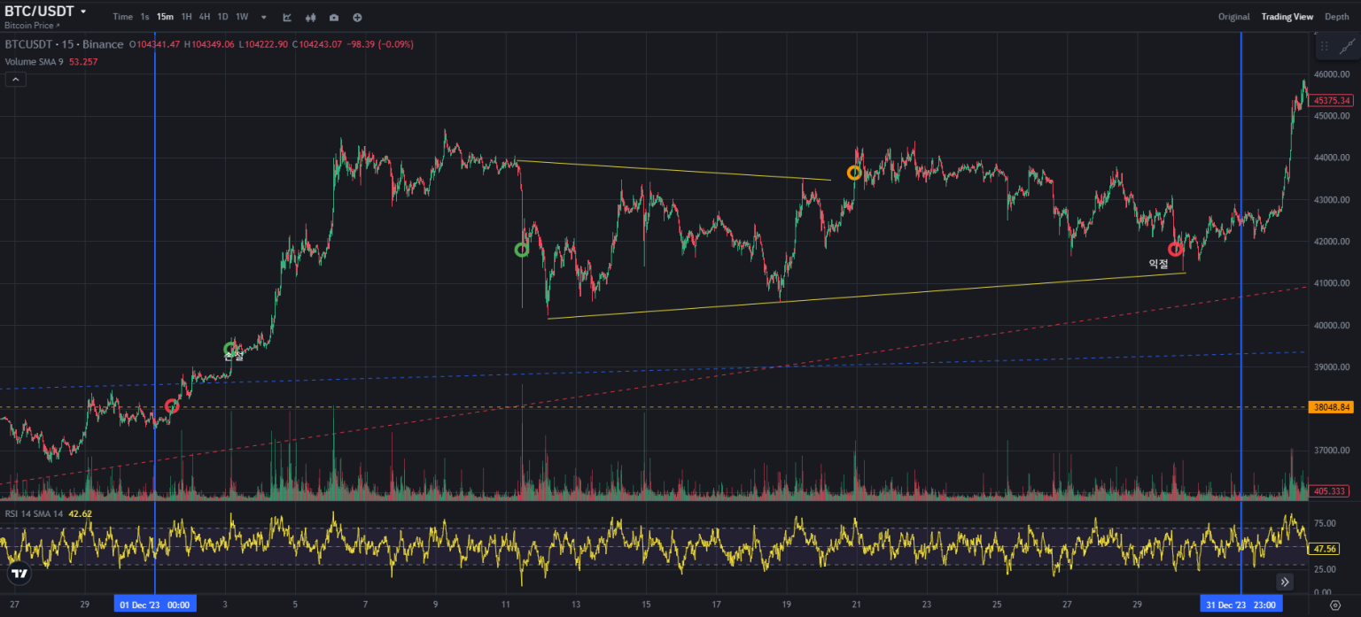This screenshot has height=617, width=1361.
Task: Select the 1s time interval
Action: click(144, 17)
